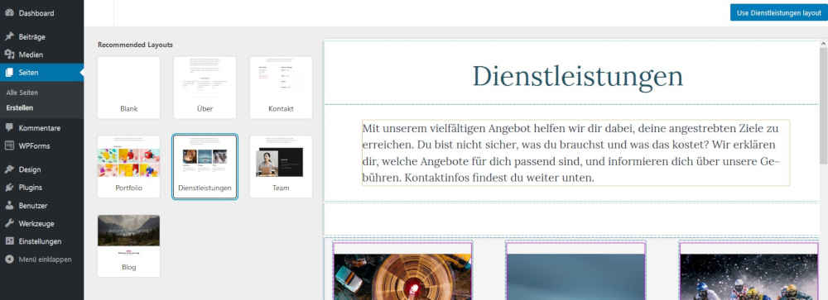The height and width of the screenshot is (300, 828).
Task: Choose the Über layout thumbnail
Action: [205, 88]
